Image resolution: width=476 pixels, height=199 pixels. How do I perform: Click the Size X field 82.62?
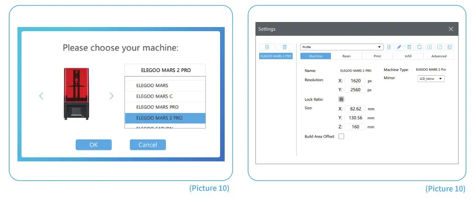click(355, 109)
